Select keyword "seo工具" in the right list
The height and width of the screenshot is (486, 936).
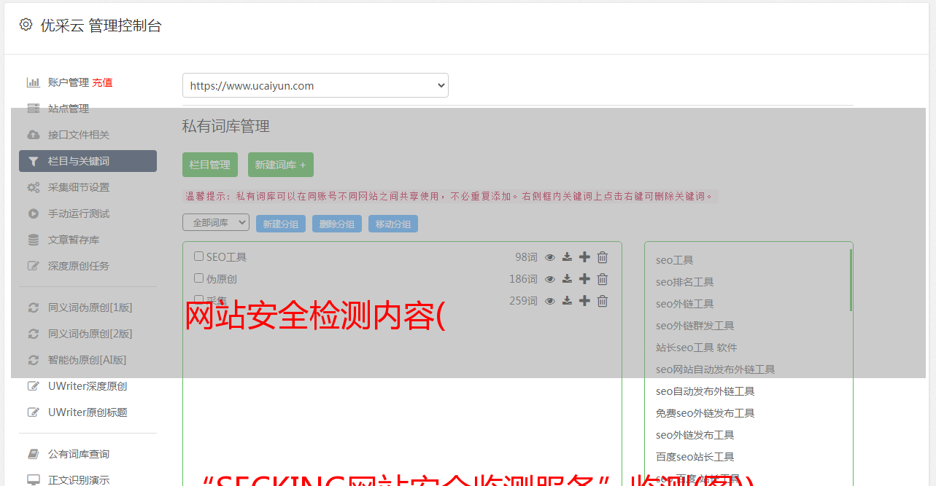(x=675, y=260)
